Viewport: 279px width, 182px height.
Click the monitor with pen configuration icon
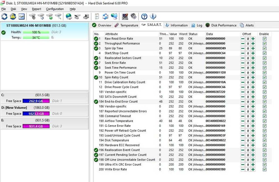coord(125,16)
